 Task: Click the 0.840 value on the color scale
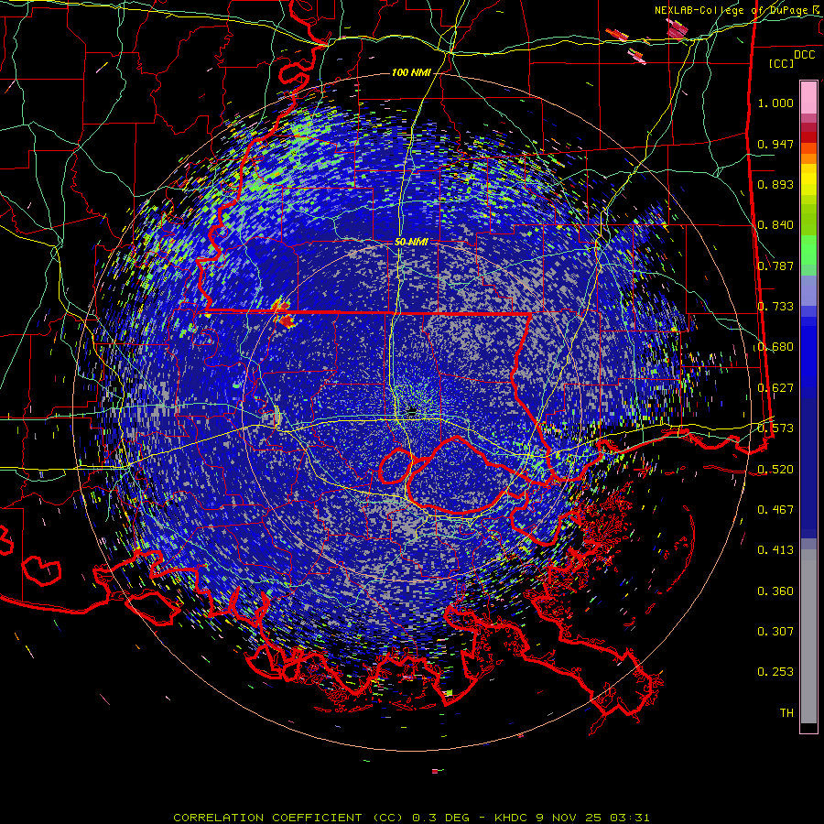pos(775,225)
